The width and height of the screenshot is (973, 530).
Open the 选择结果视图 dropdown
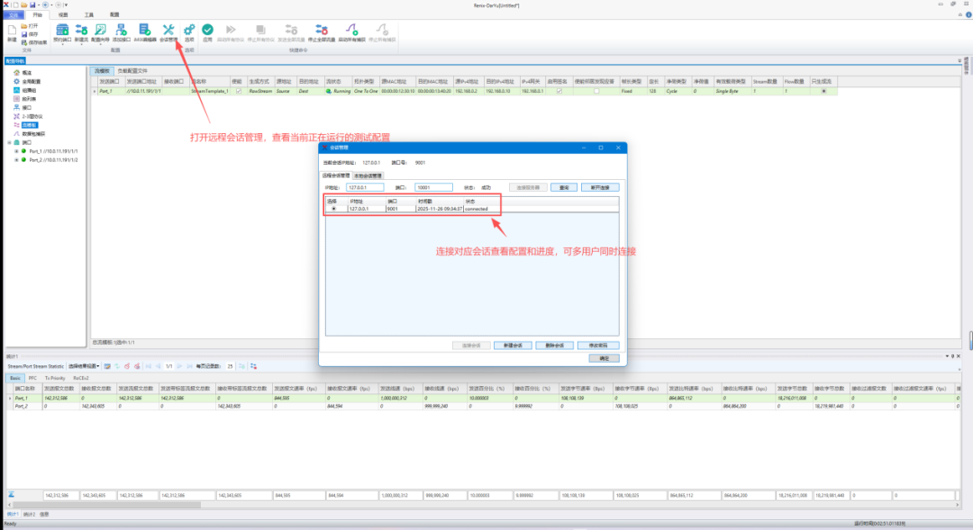(x=83, y=366)
